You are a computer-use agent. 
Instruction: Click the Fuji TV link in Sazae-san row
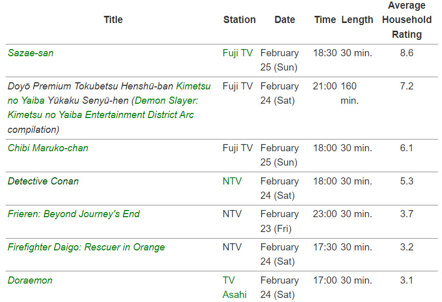[x=238, y=53]
